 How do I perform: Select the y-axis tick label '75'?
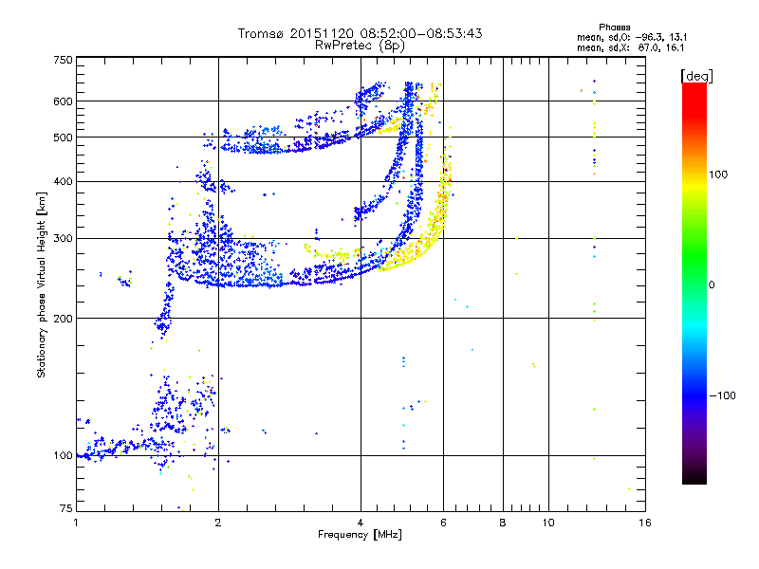click(66, 508)
